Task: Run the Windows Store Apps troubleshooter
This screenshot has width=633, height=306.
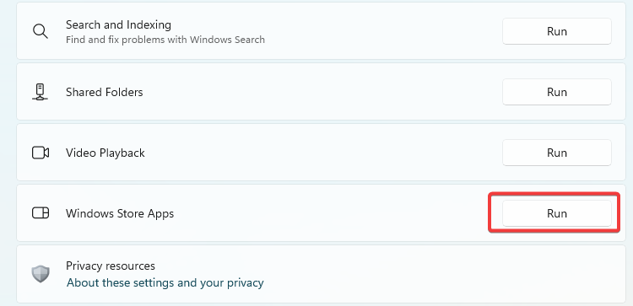Action: coord(557,213)
